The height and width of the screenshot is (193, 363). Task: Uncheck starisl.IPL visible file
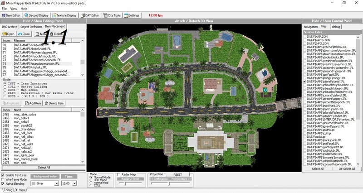point(305,82)
